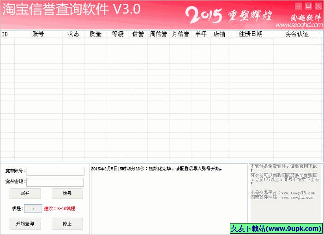Screen dimensions: 324x235
Task: Click the 账号 column header
Action: point(38,34)
